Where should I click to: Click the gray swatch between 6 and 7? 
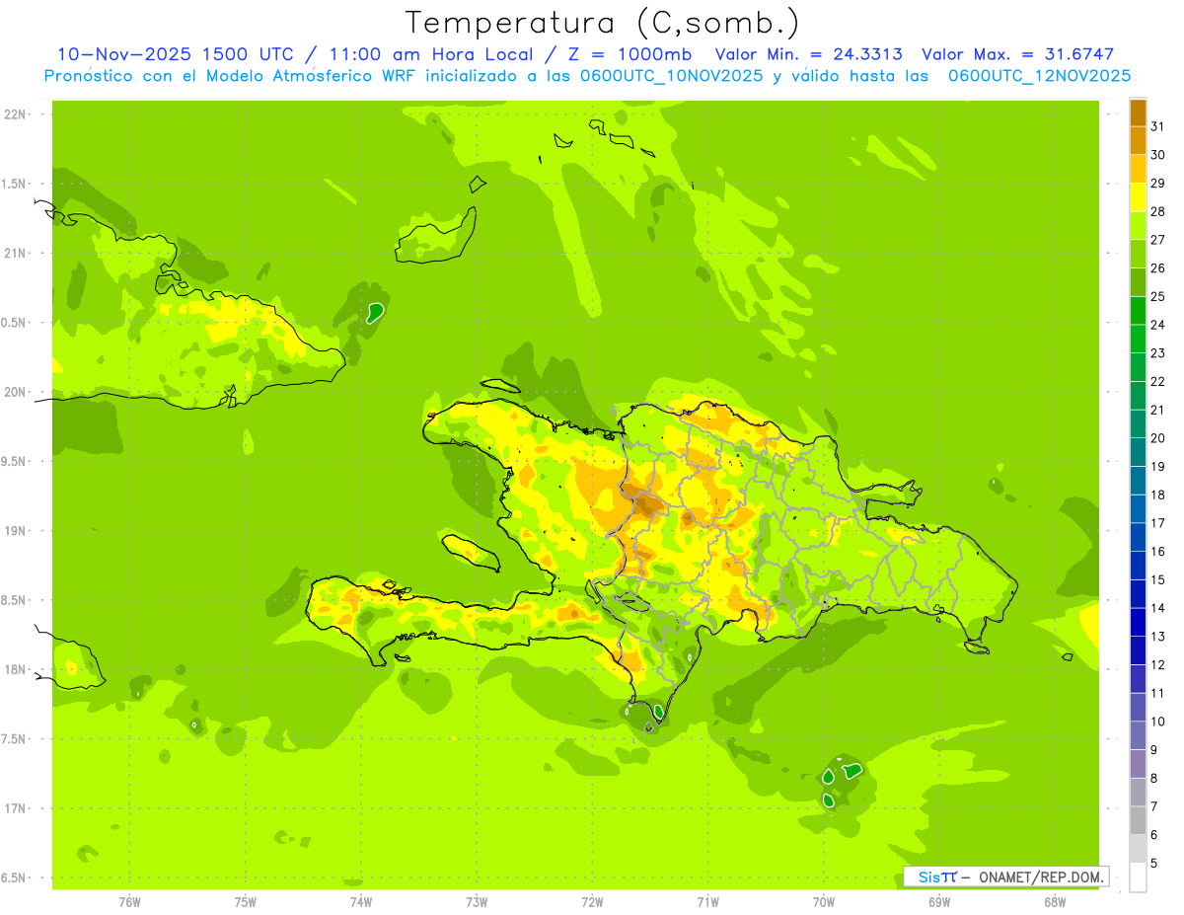(x=1138, y=820)
